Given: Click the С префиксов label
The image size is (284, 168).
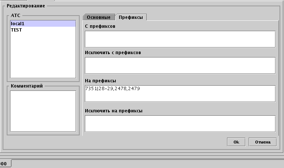Looking at the screenshot, I should (x=100, y=27).
